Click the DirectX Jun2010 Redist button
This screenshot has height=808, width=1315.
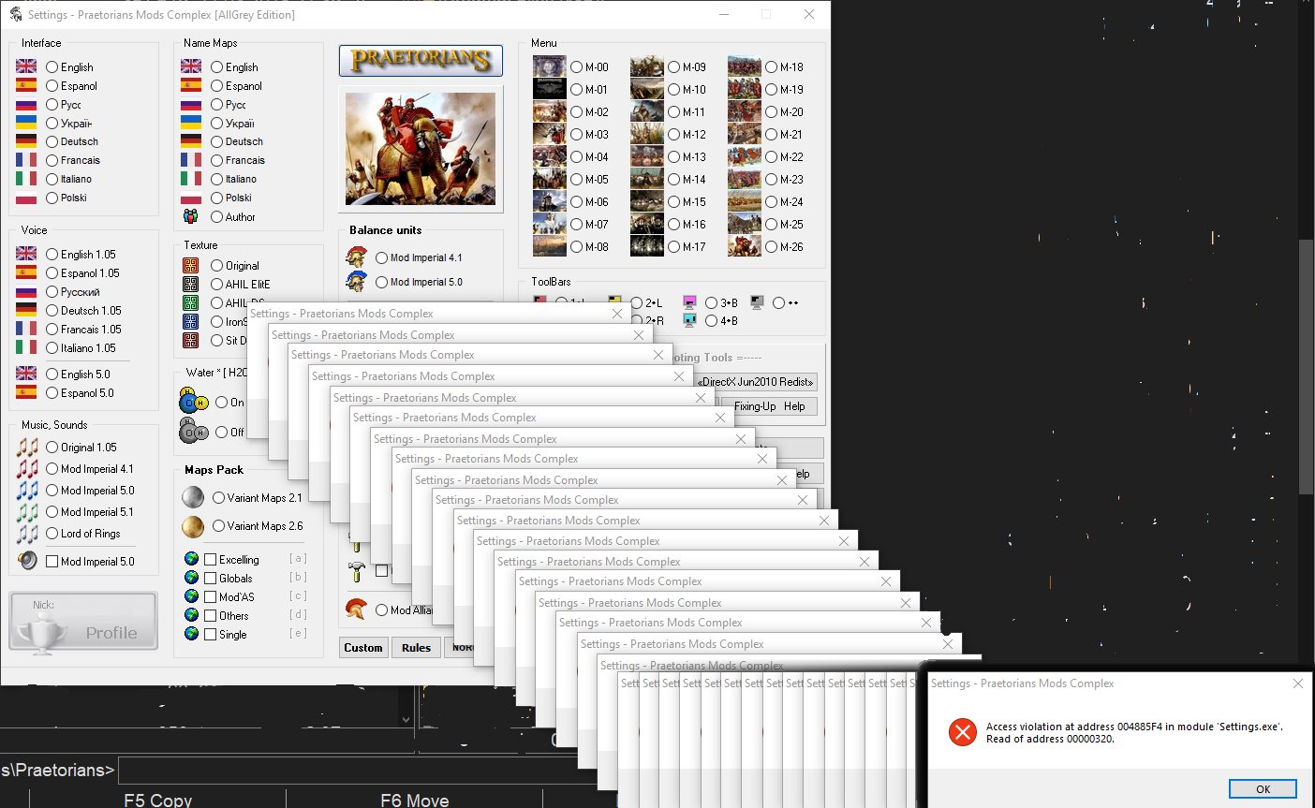[756, 381]
